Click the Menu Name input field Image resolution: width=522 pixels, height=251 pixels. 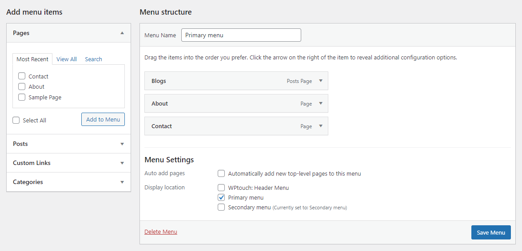coord(241,35)
